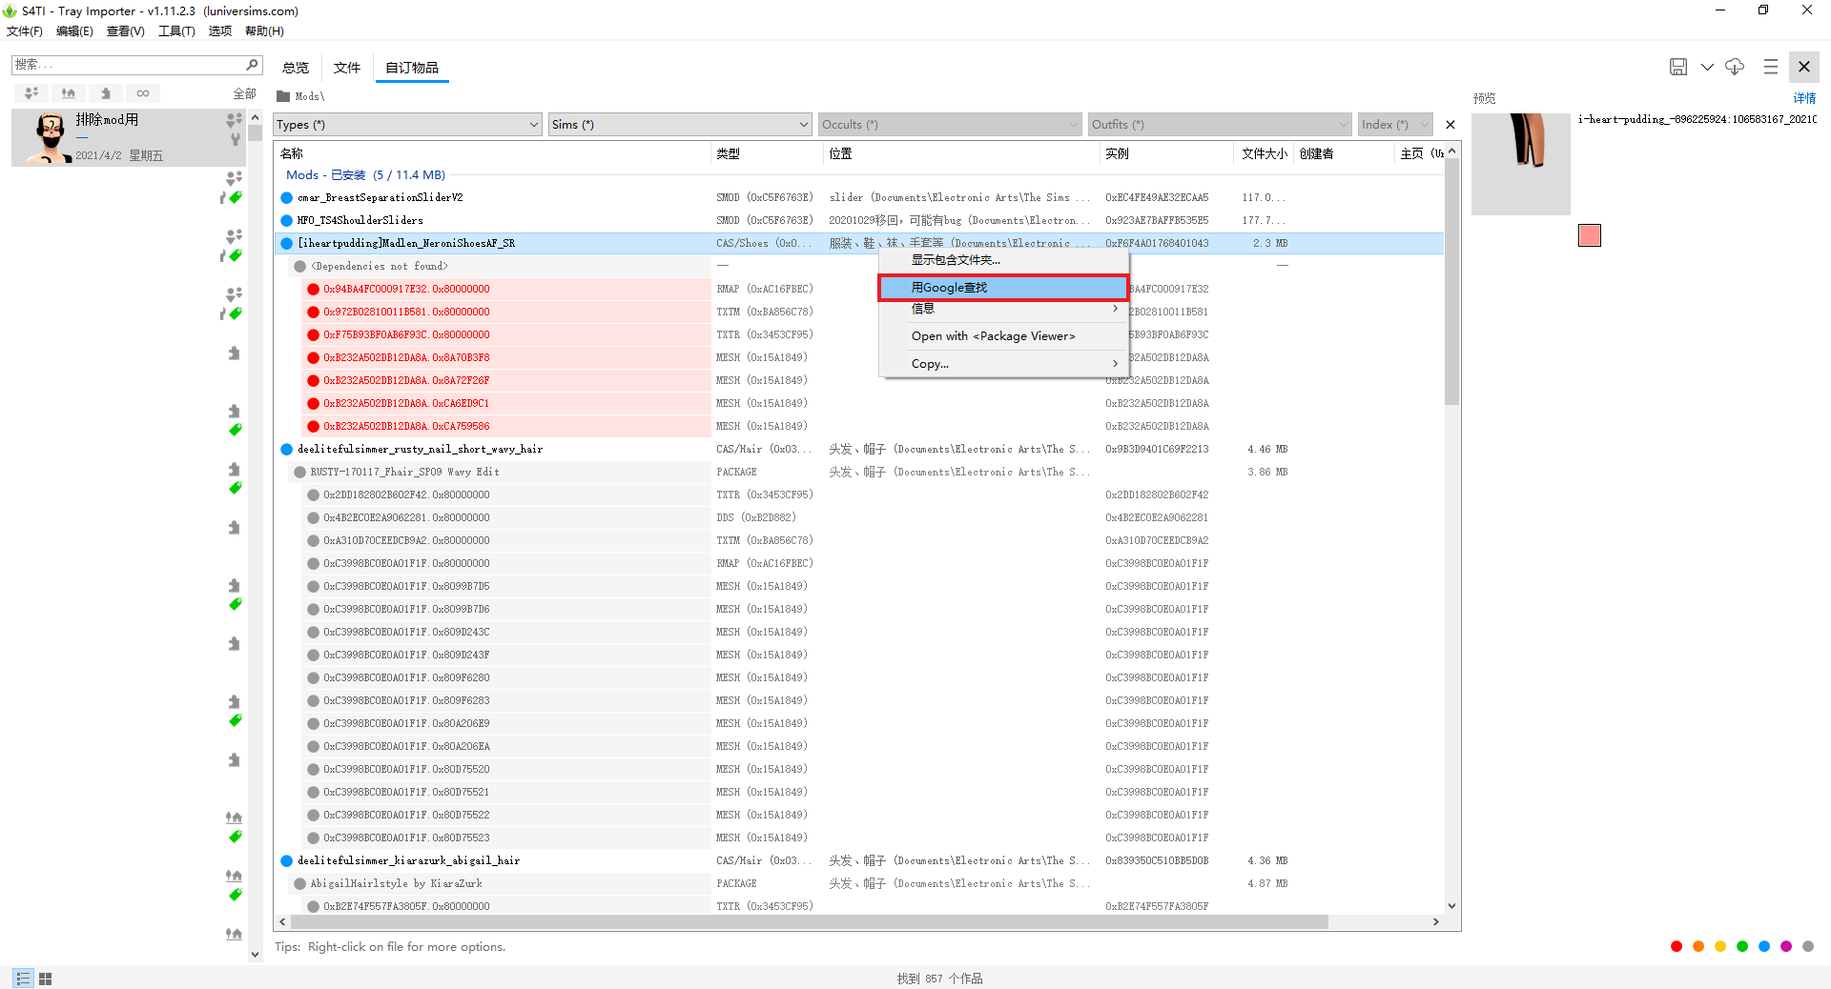1831x989 pixels.
Task: Expand the save options chevron
Action: 1707,67
